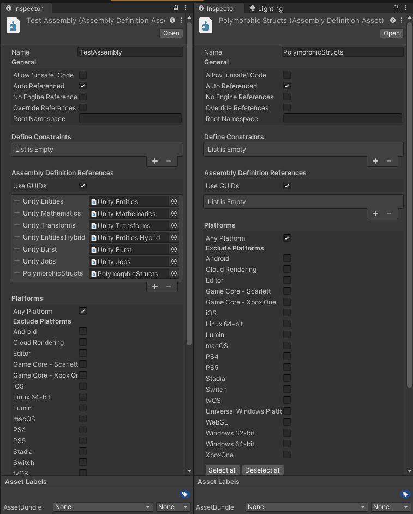This screenshot has height=514, width=413.
Task: Add a define constraint in Test Assembly
Action: click(155, 161)
